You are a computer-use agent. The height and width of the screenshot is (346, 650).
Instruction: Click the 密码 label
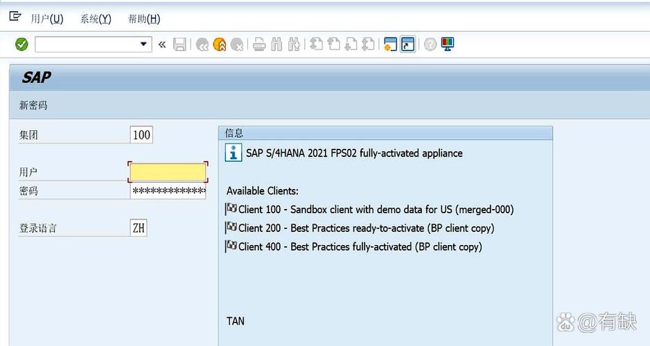[x=28, y=191]
